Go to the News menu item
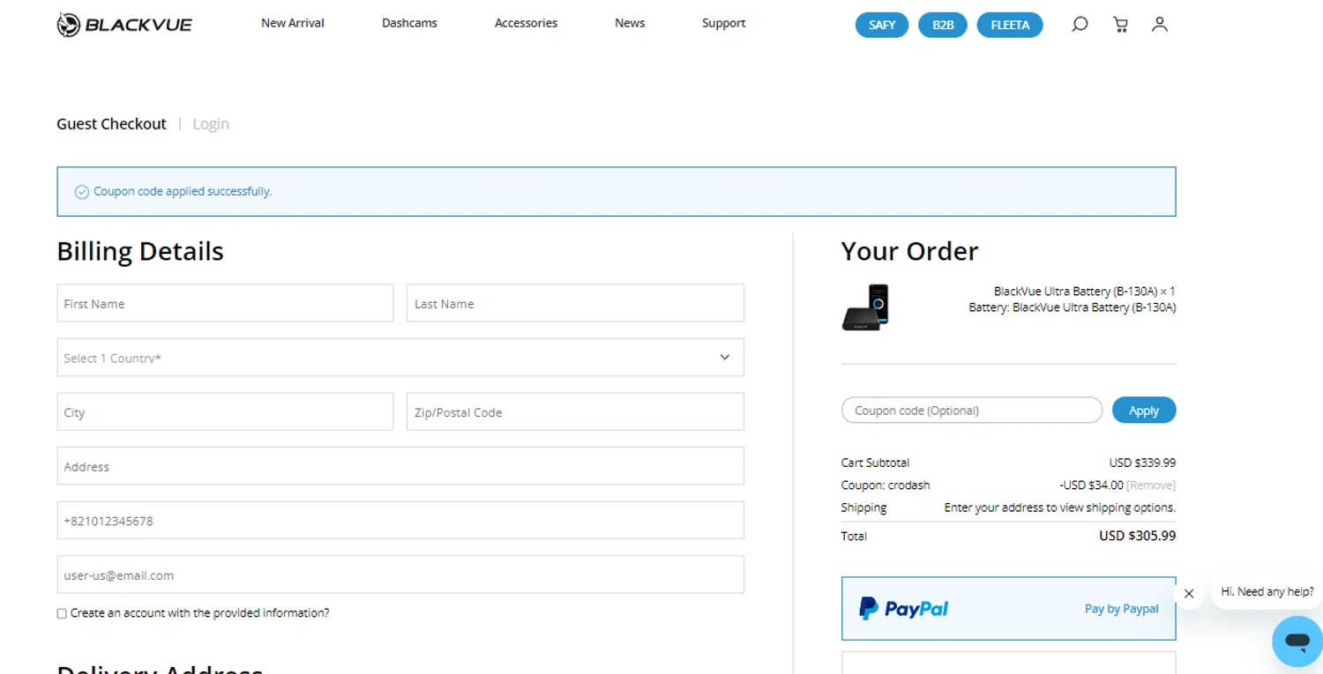1323x674 pixels. pos(630,23)
